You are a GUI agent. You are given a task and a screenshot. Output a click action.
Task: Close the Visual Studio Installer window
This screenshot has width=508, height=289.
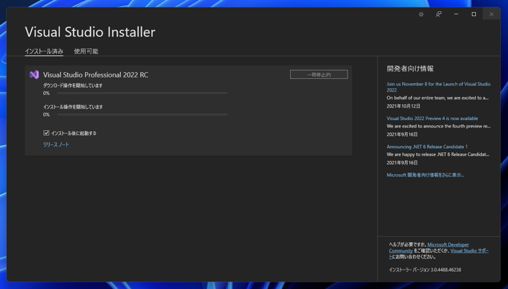pyautogui.click(x=491, y=14)
